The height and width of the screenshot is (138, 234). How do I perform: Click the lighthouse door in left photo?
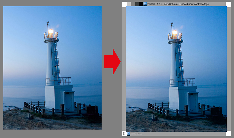tap(69, 101)
